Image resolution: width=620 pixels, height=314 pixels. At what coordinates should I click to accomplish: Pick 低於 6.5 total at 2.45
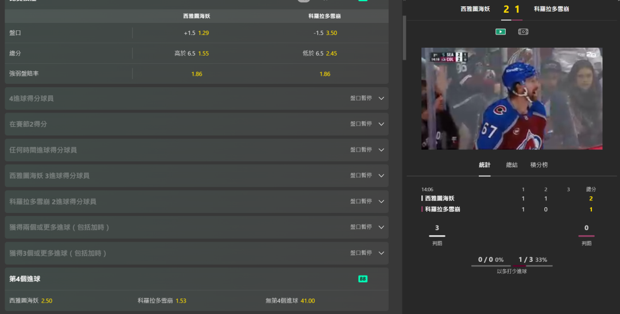tap(320, 53)
